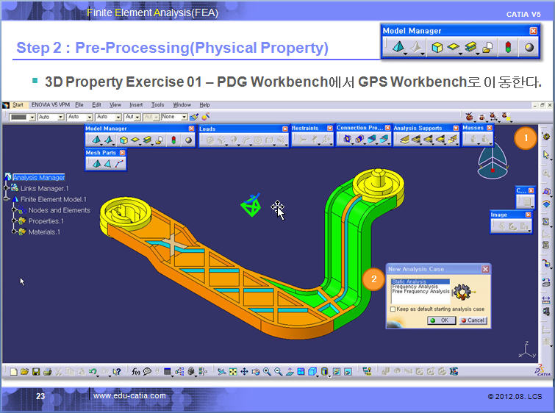
Task: Select Octree Triangle Mesher in the workspace Model Manager
Action: pyautogui.click(x=109, y=140)
